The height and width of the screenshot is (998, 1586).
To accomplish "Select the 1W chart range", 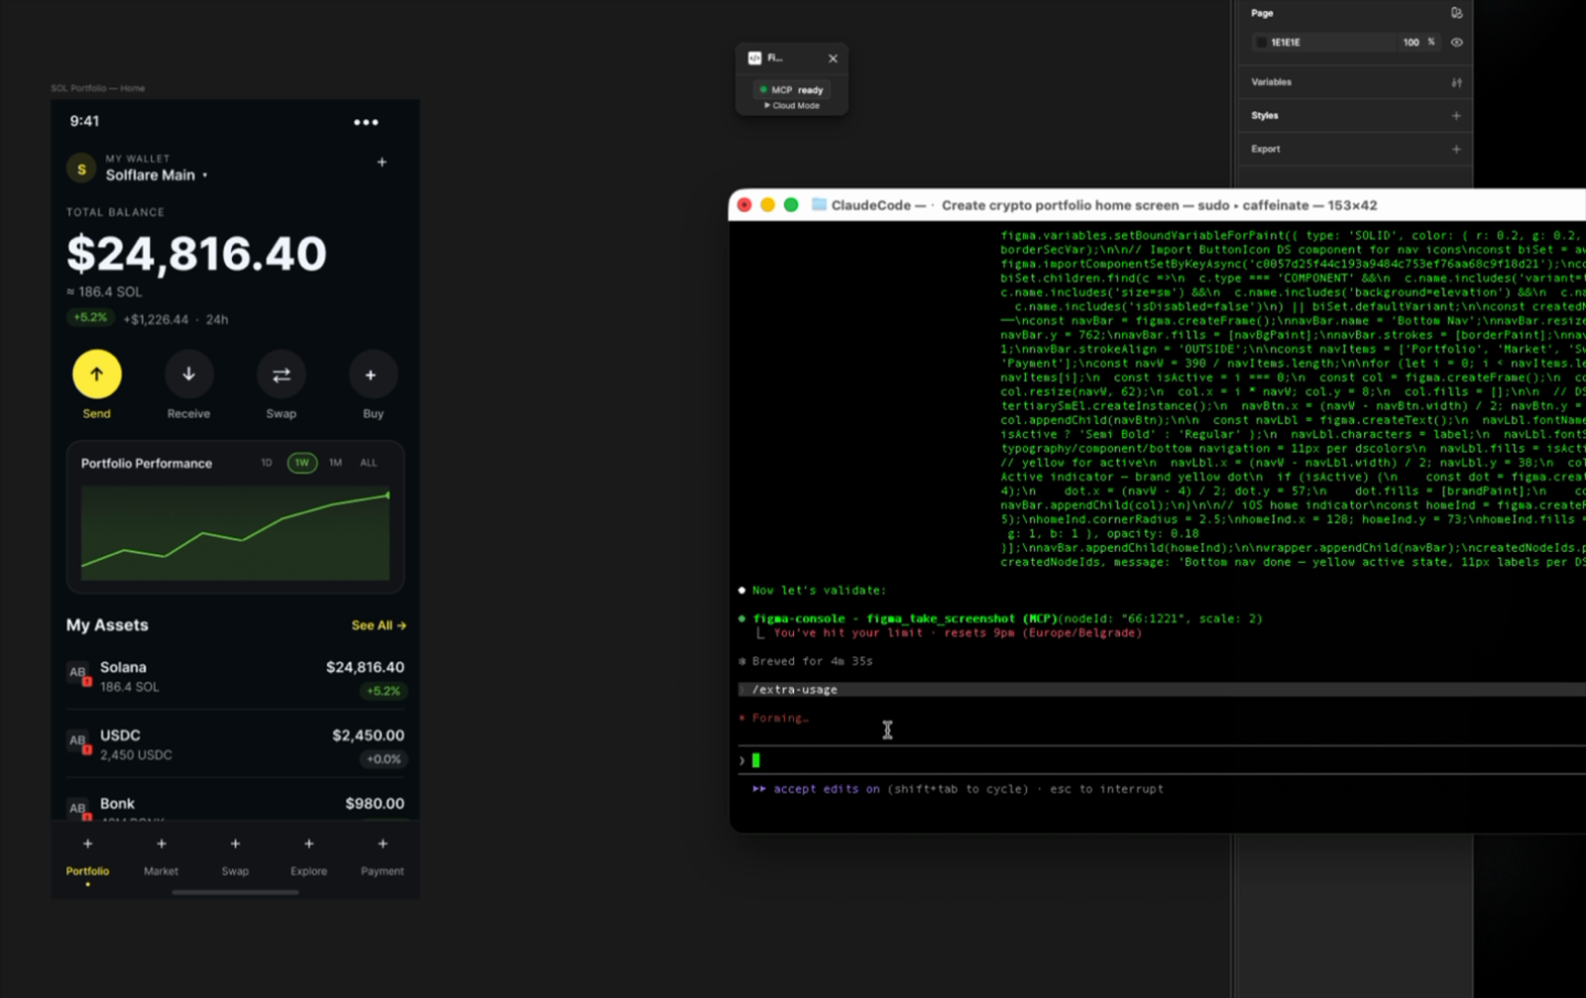I will [x=302, y=463].
